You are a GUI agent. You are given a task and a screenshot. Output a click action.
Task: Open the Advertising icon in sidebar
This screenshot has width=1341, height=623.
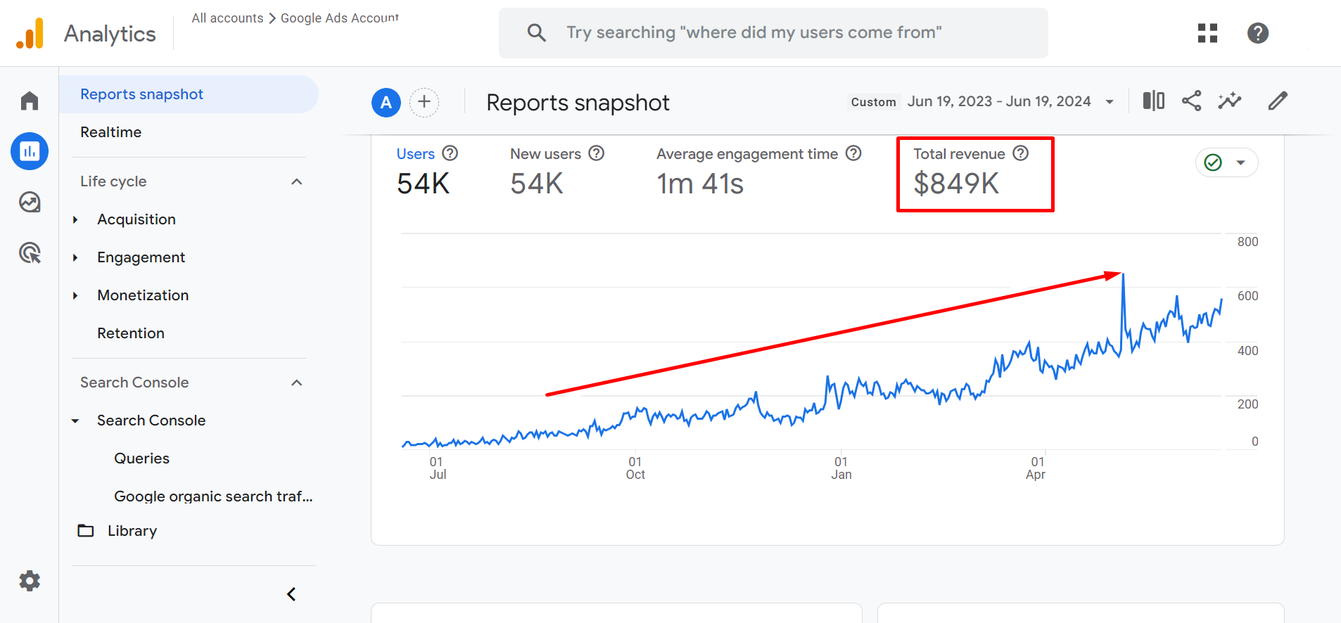click(30, 252)
